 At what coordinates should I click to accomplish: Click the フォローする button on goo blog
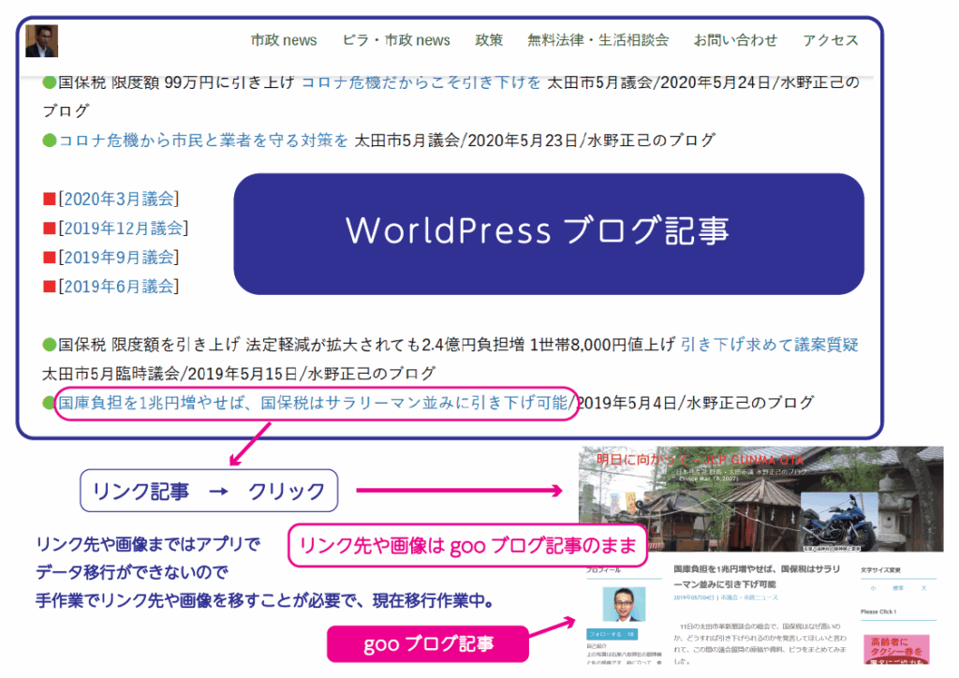pos(612,634)
